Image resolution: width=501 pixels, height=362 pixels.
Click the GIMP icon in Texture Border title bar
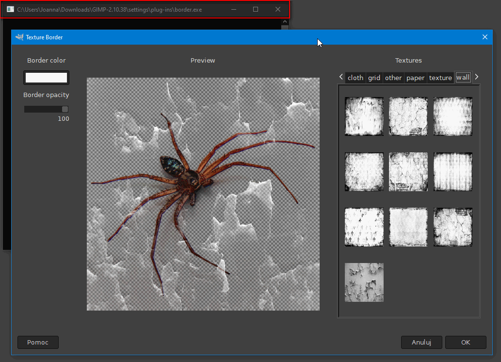click(x=20, y=37)
